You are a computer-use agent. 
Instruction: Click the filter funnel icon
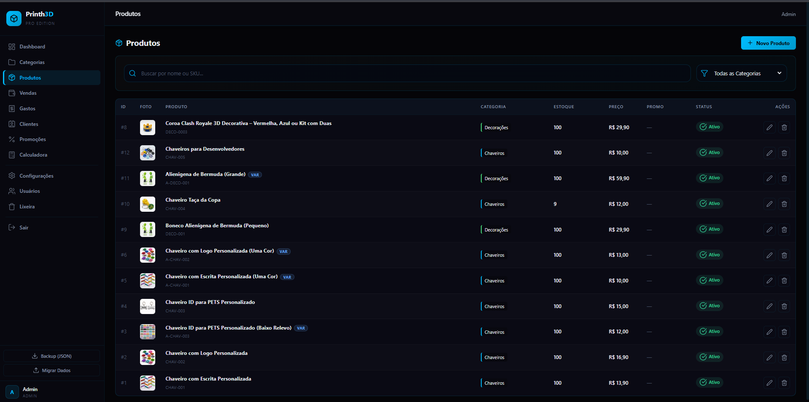704,73
